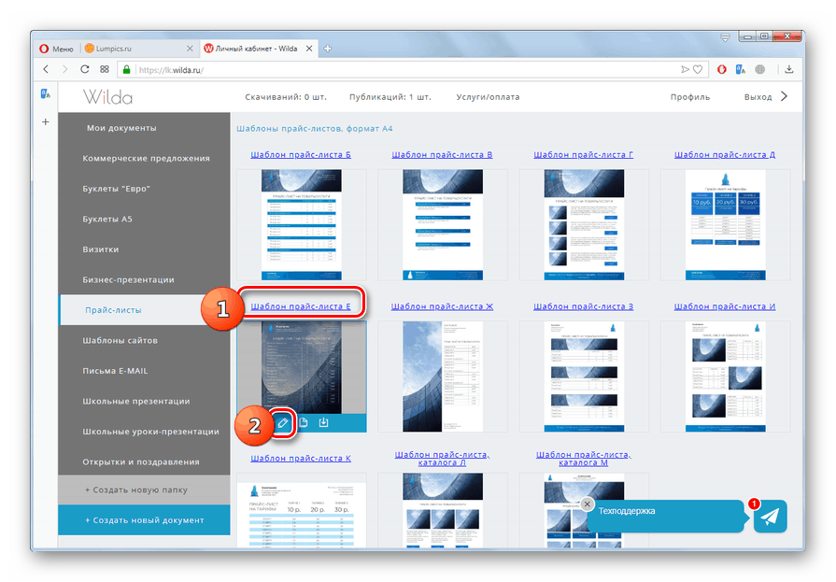Screen dimensions: 836x582
Task: Click + Создать новый документ
Action: 145,520
